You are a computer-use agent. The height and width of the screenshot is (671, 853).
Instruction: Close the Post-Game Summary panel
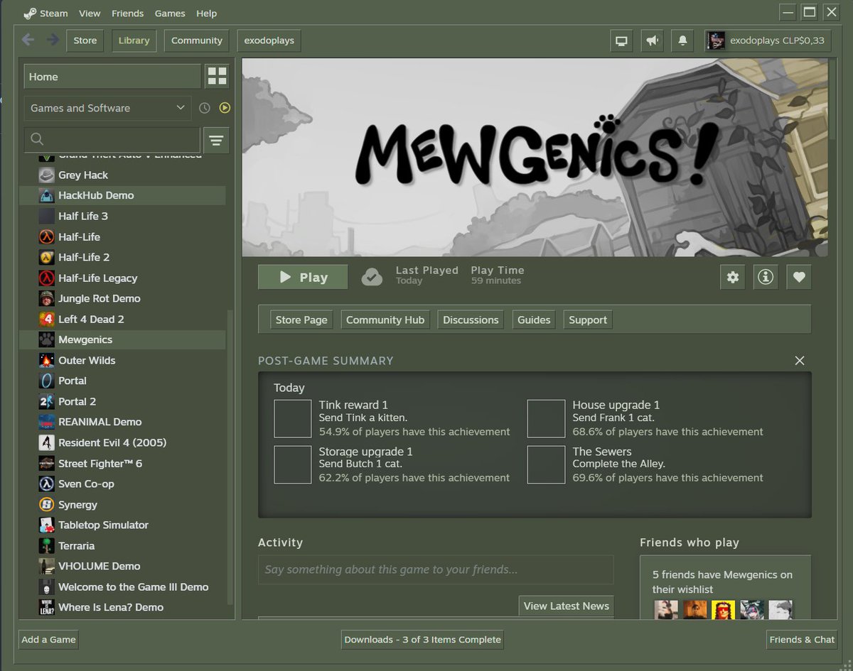[x=800, y=361]
